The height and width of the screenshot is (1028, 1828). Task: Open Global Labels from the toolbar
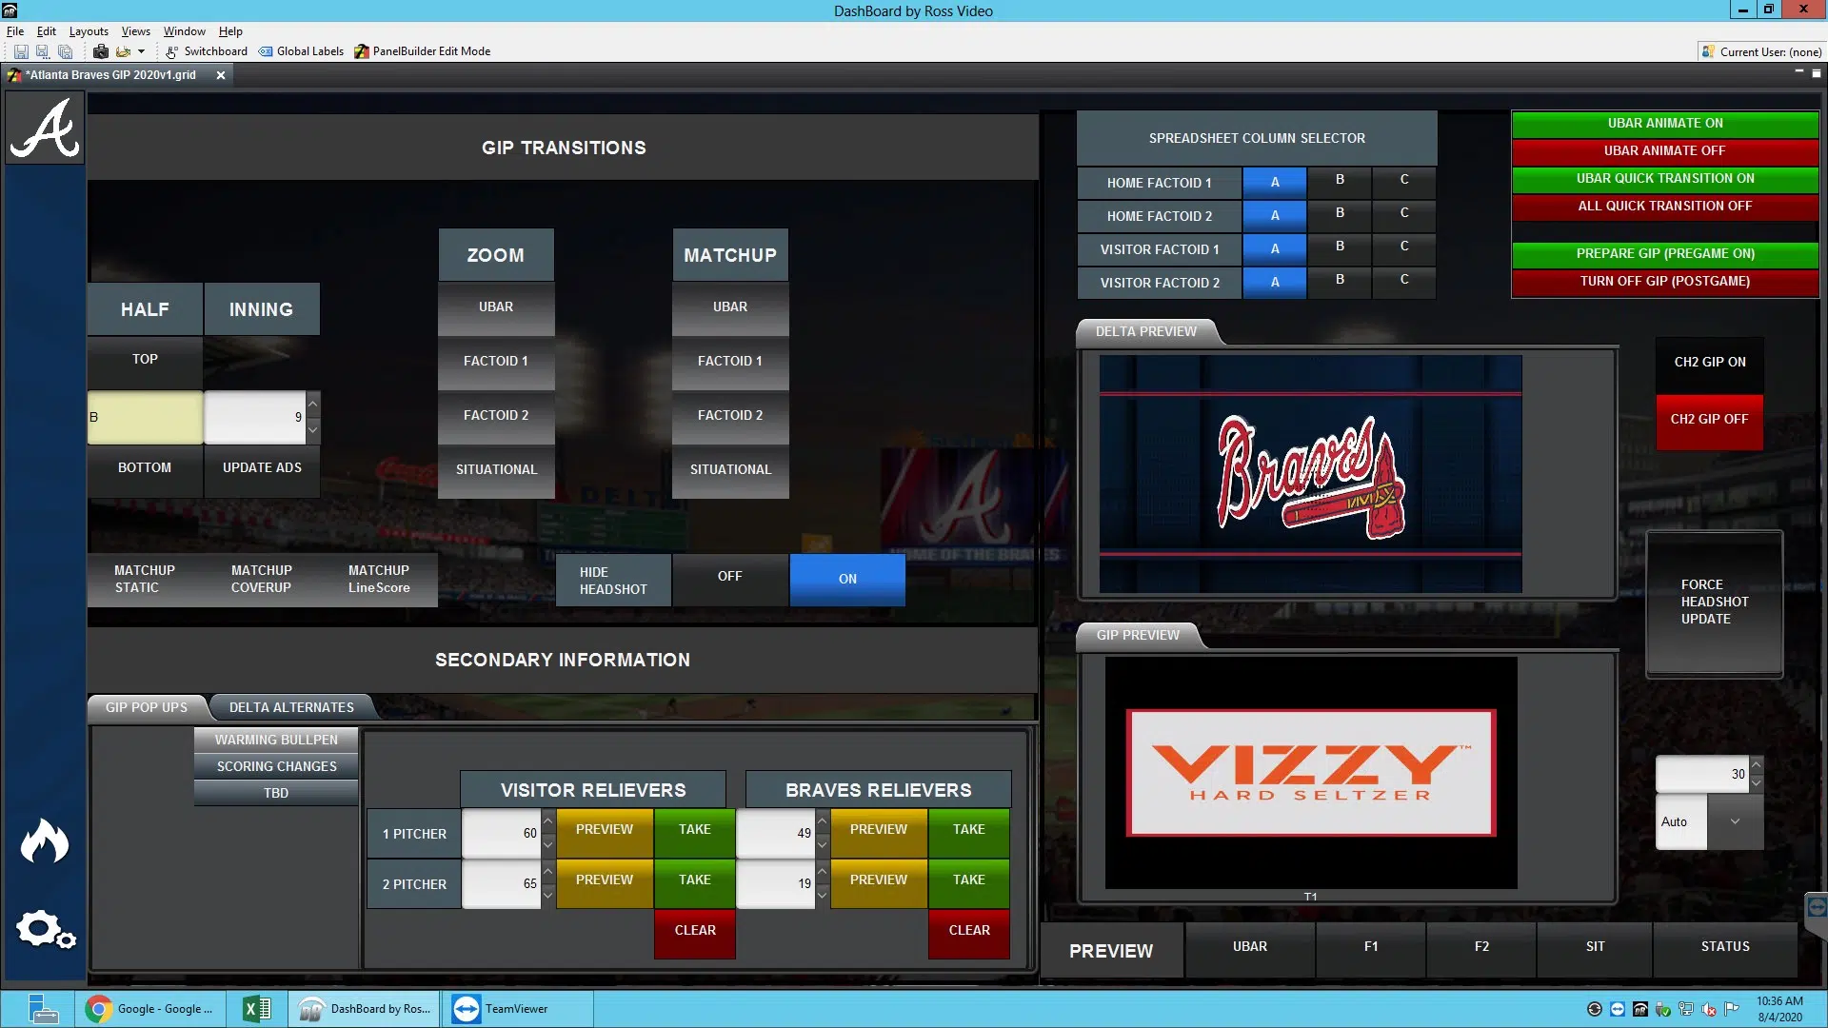point(301,51)
